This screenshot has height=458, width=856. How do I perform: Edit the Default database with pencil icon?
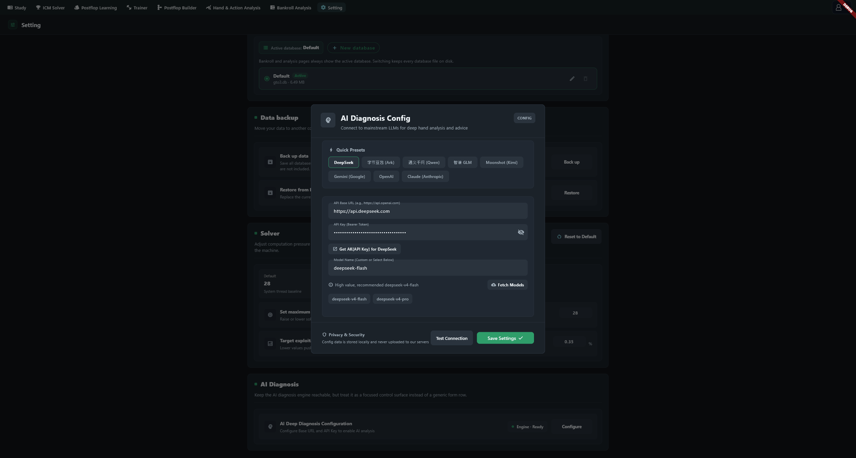coord(572,79)
